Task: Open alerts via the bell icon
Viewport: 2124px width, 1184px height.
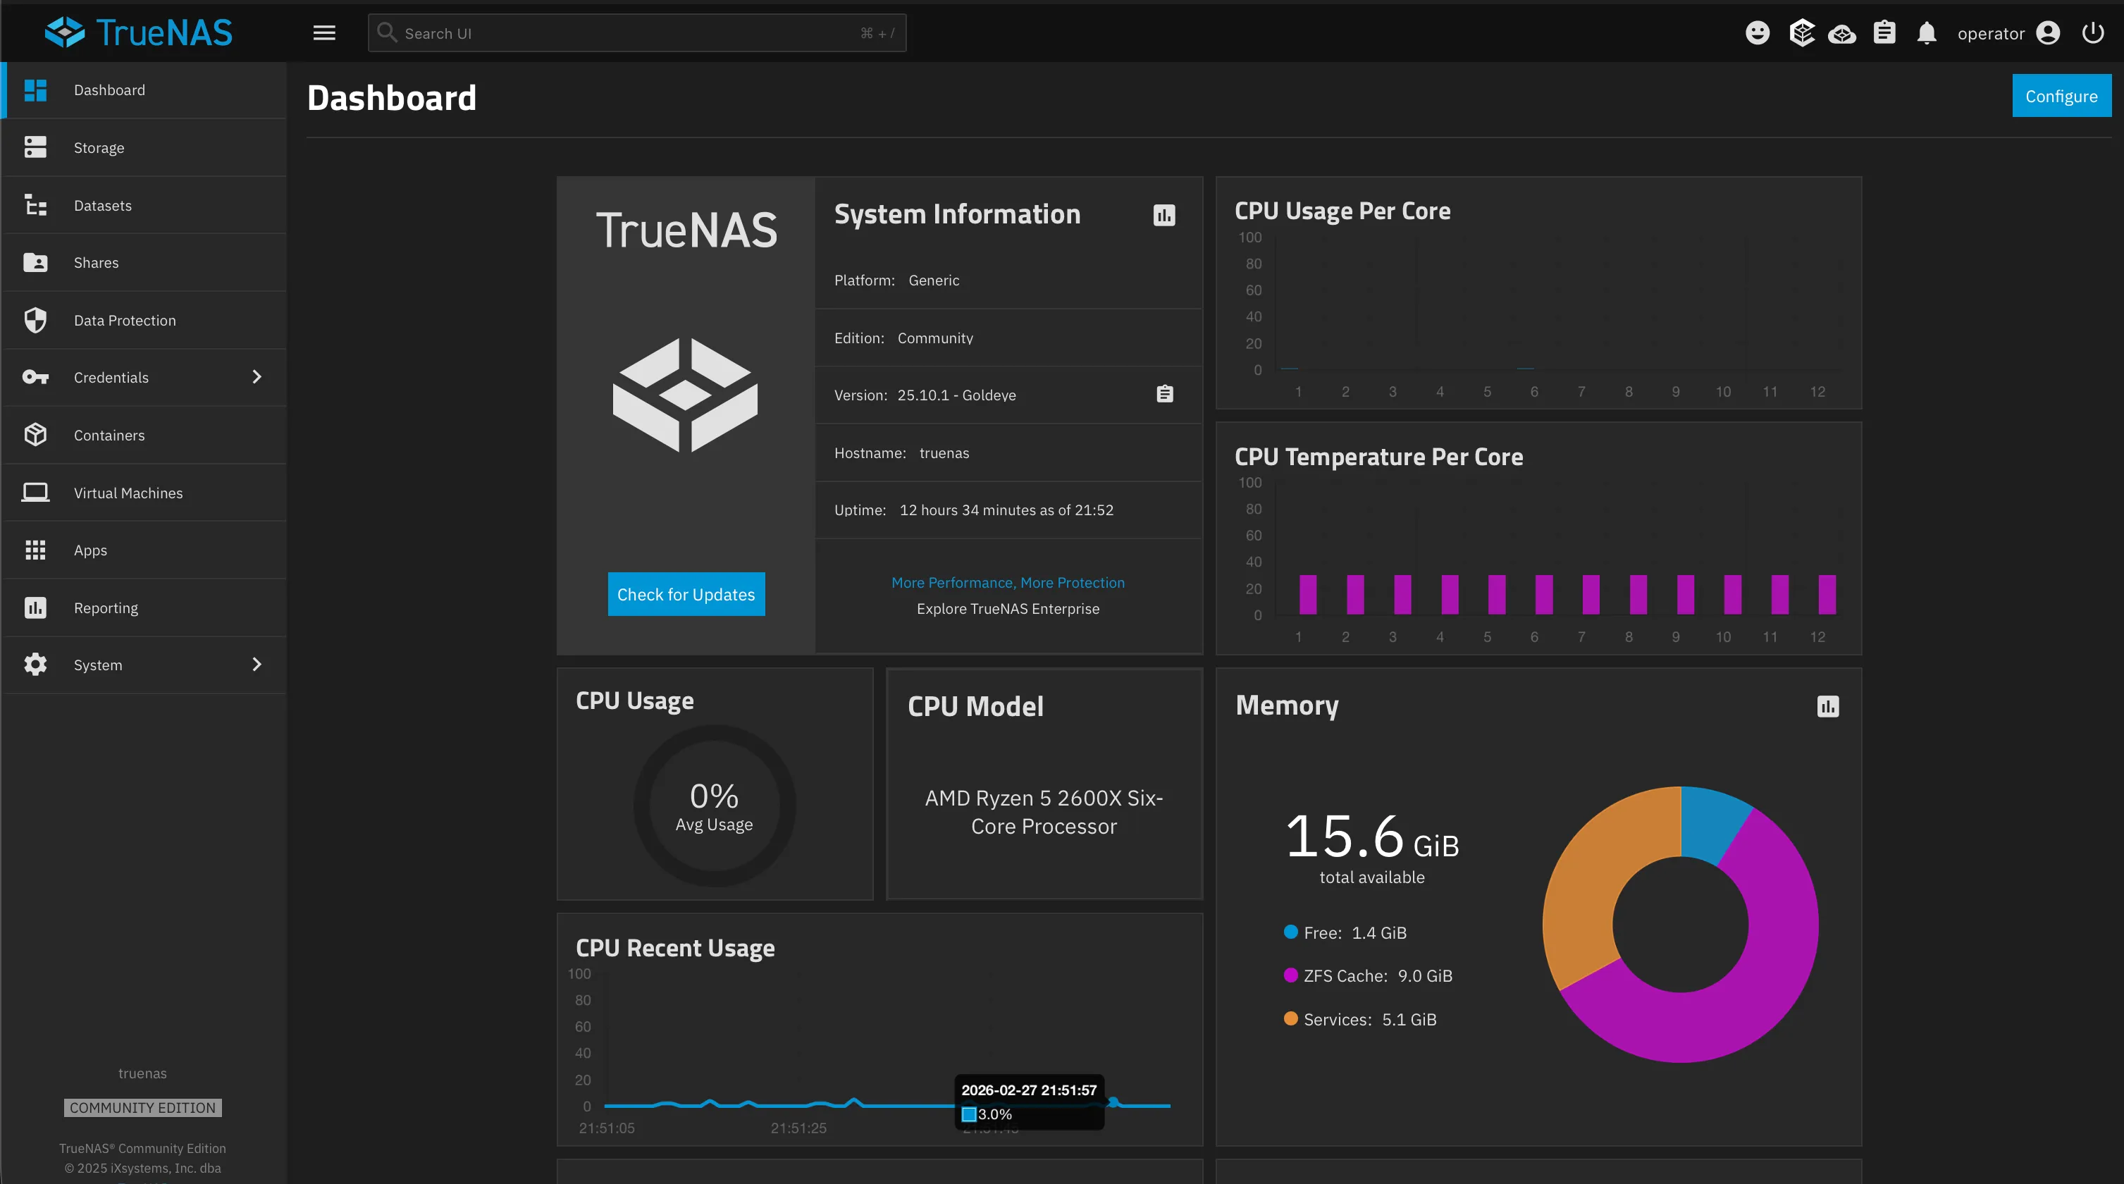Action: pyautogui.click(x=1927, y=33)
